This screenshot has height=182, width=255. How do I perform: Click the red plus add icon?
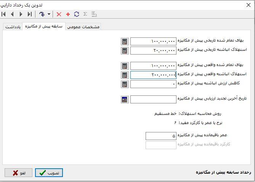coord(68,14)
